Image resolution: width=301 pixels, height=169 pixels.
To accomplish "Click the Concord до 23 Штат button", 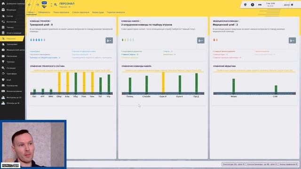I will tap(233, 164).
